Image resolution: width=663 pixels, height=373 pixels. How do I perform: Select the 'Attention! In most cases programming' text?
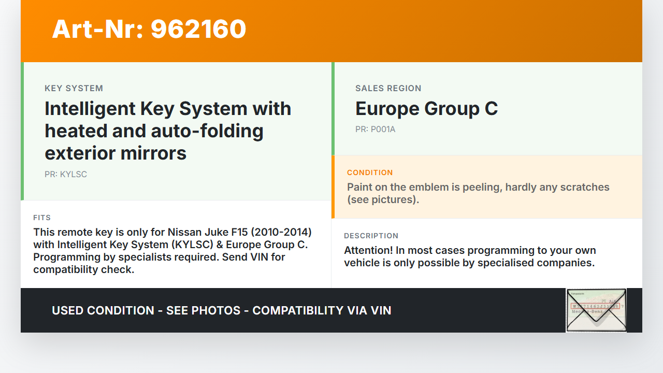pyautogui.click(x=470, y=256)
